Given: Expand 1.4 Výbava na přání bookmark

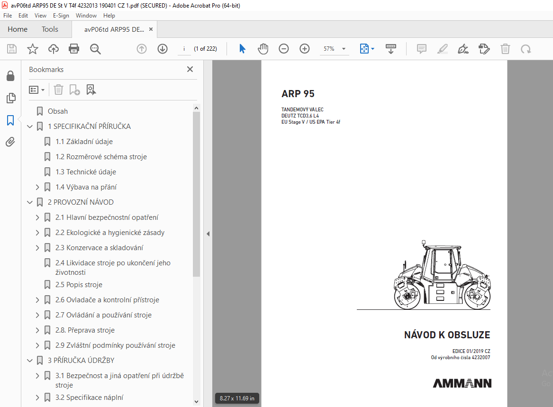Looking at the screenshot, I should (37, 187).
